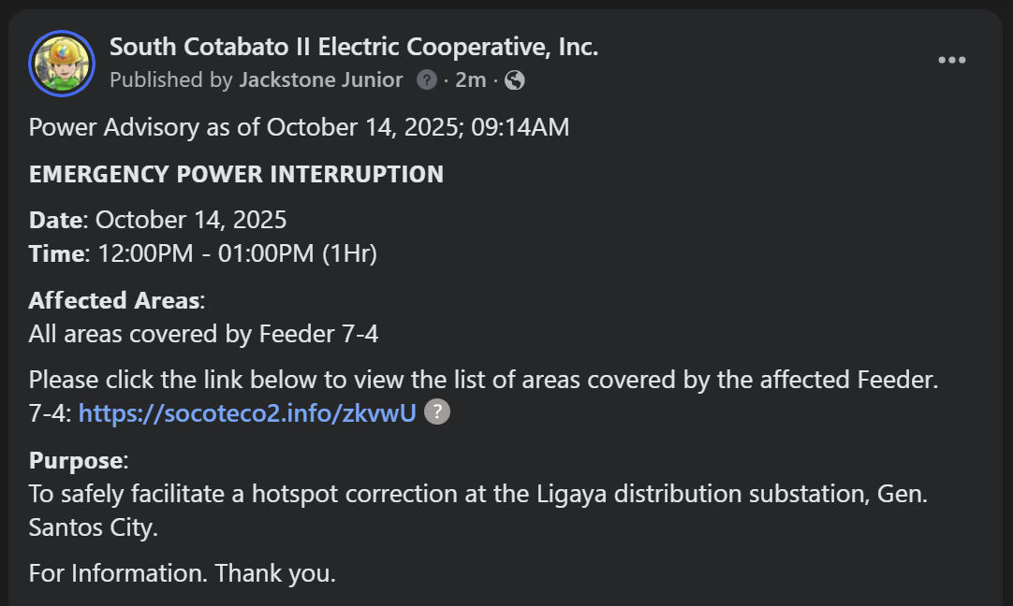The height and width of the screenshot is (606, 1013).
Task: Click the 12:00PM - 01:00PM schedule text
Action: point(236,253)
